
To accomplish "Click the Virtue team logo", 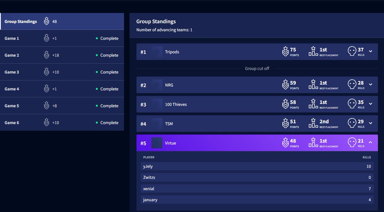I will (157, 143).
